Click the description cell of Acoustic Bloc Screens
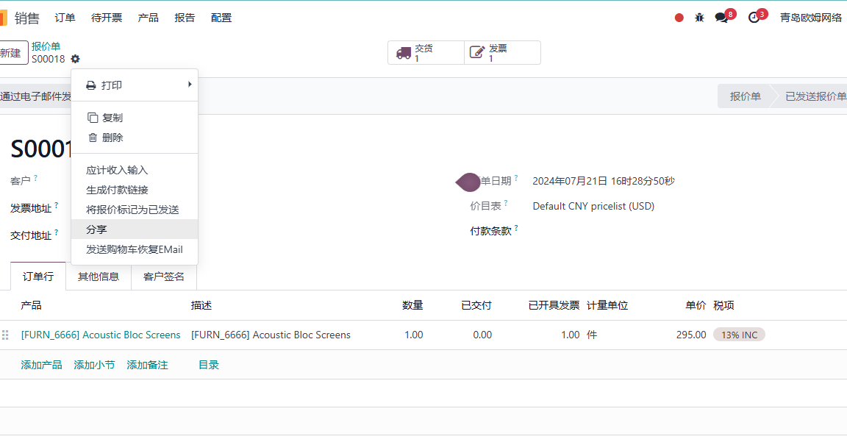The height and width of the screenshot is (442, 847). tap(271, 335)
